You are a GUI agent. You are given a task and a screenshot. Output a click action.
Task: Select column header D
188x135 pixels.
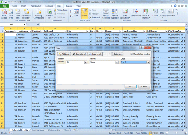55,29
